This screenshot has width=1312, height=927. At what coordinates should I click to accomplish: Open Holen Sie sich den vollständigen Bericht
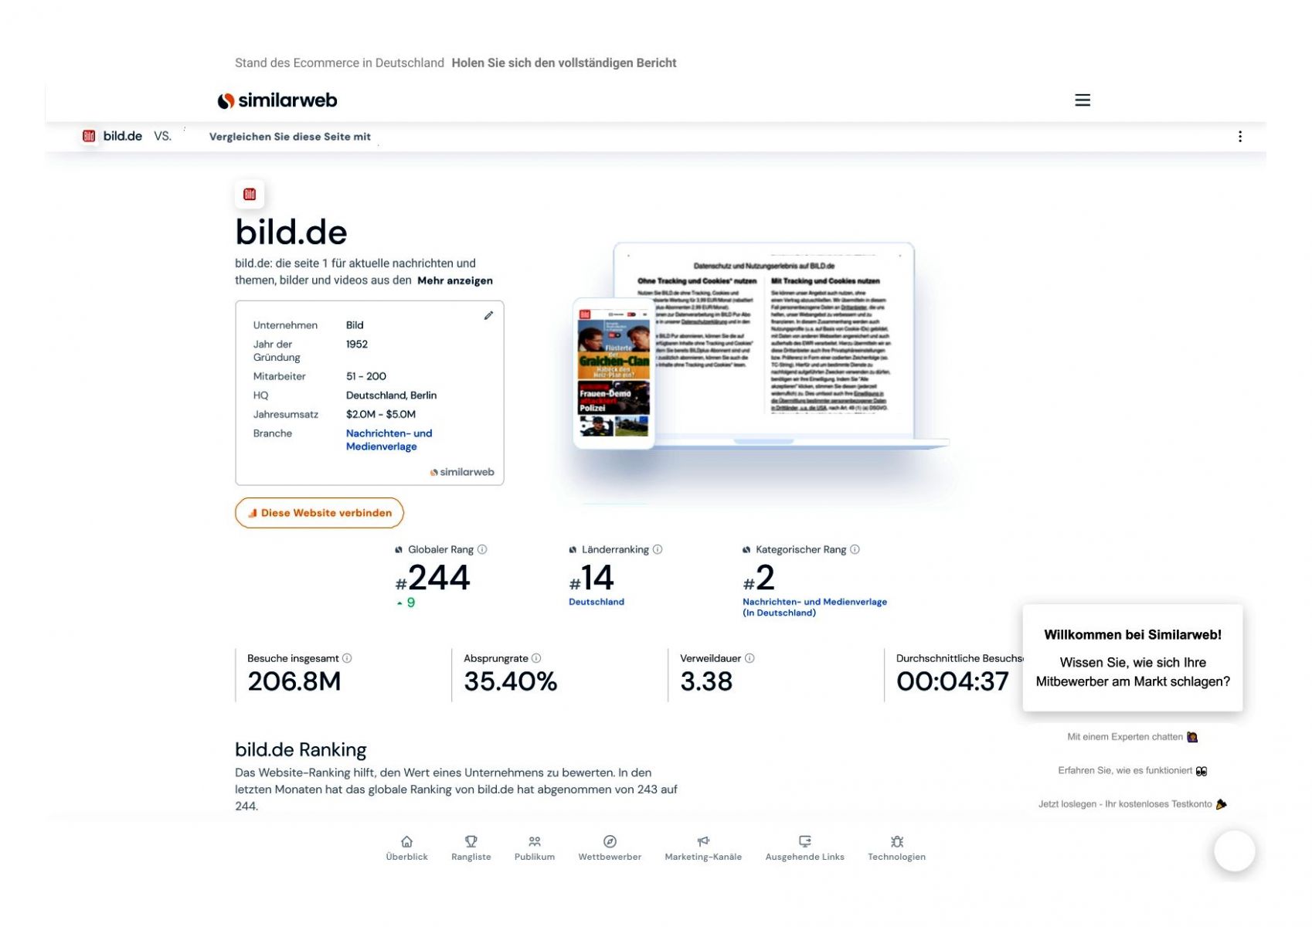pyautogui.click(x=564, y=63)
